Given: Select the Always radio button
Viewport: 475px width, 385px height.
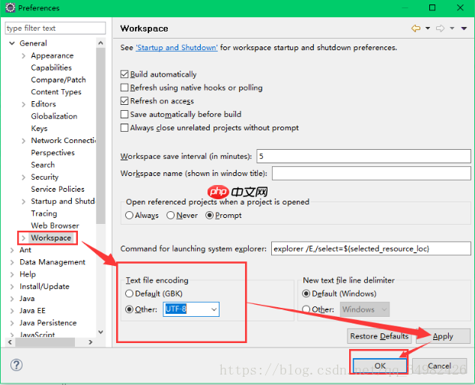Looking at the screenshot, I should [129, 215].
